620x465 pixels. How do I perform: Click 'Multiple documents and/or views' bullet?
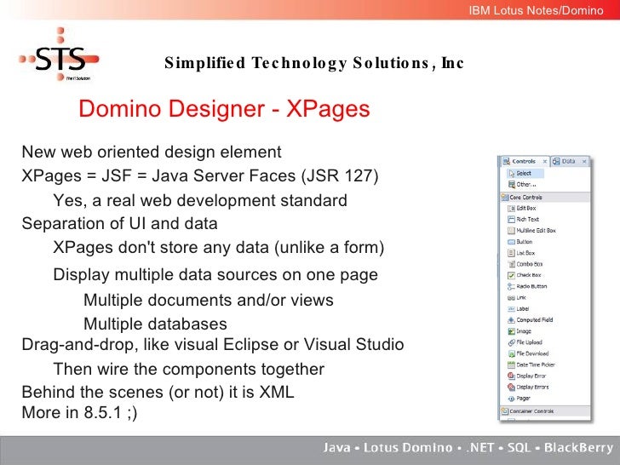[x=209, y=300]
